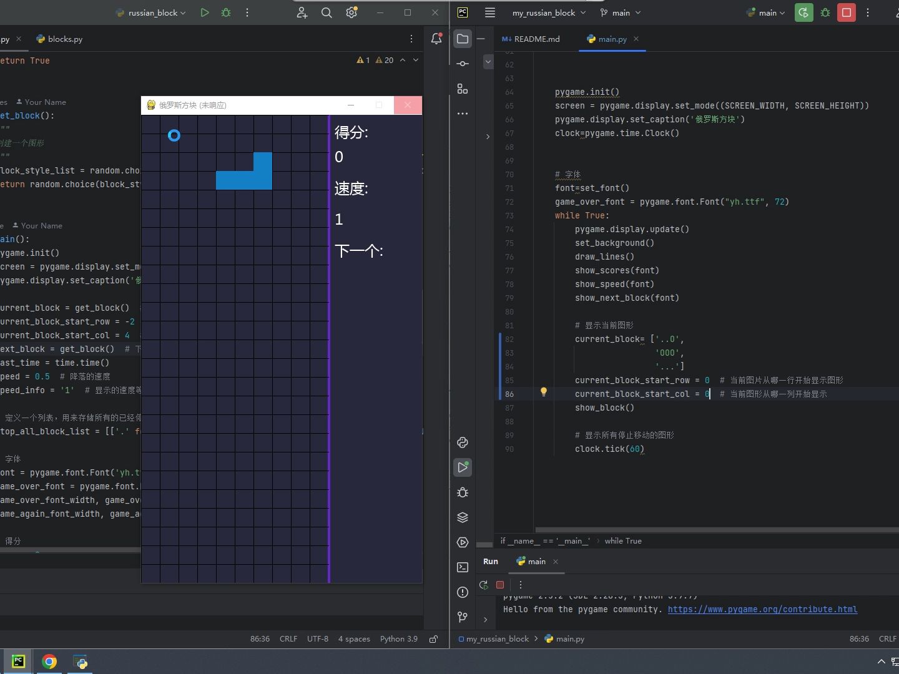
Task: Open Search Everywhere magnifier icon
Action: 327,12
